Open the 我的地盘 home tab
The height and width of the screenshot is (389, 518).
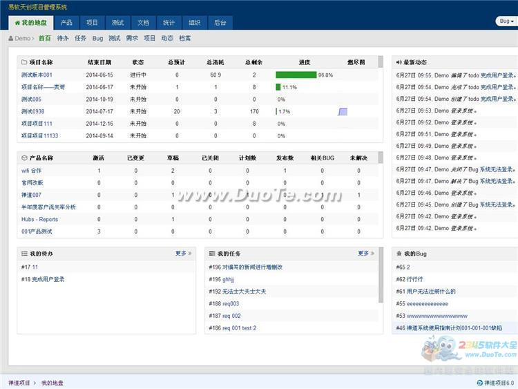(30, 23)
